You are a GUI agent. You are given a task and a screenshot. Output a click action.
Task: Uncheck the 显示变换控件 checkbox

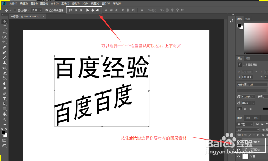47,10
